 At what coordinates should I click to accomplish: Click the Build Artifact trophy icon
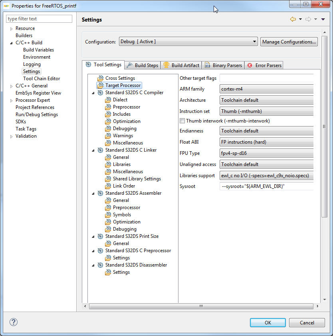click(x=166, y=65)
